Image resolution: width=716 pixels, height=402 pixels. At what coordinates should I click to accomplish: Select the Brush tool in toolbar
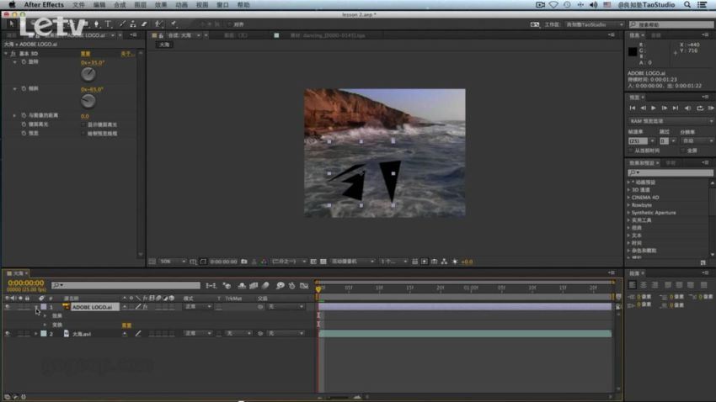(x=122, y=24)
